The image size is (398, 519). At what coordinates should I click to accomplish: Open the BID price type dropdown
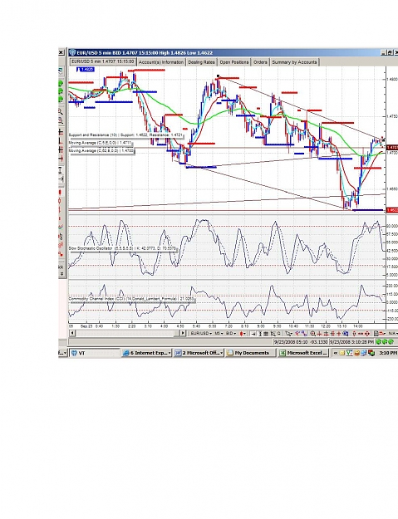[231, 333]
